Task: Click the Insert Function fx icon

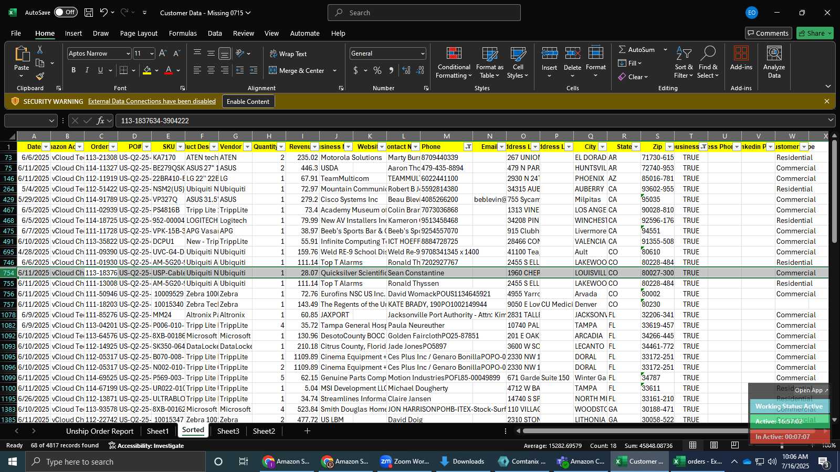Action: tap(100, 121)
